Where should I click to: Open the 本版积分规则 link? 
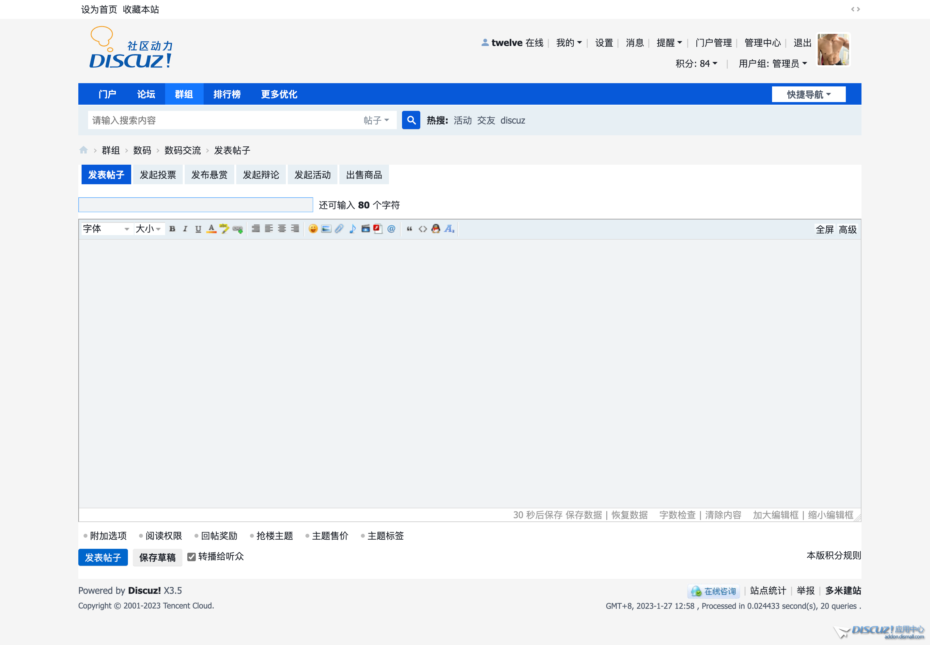click(833, 556)
